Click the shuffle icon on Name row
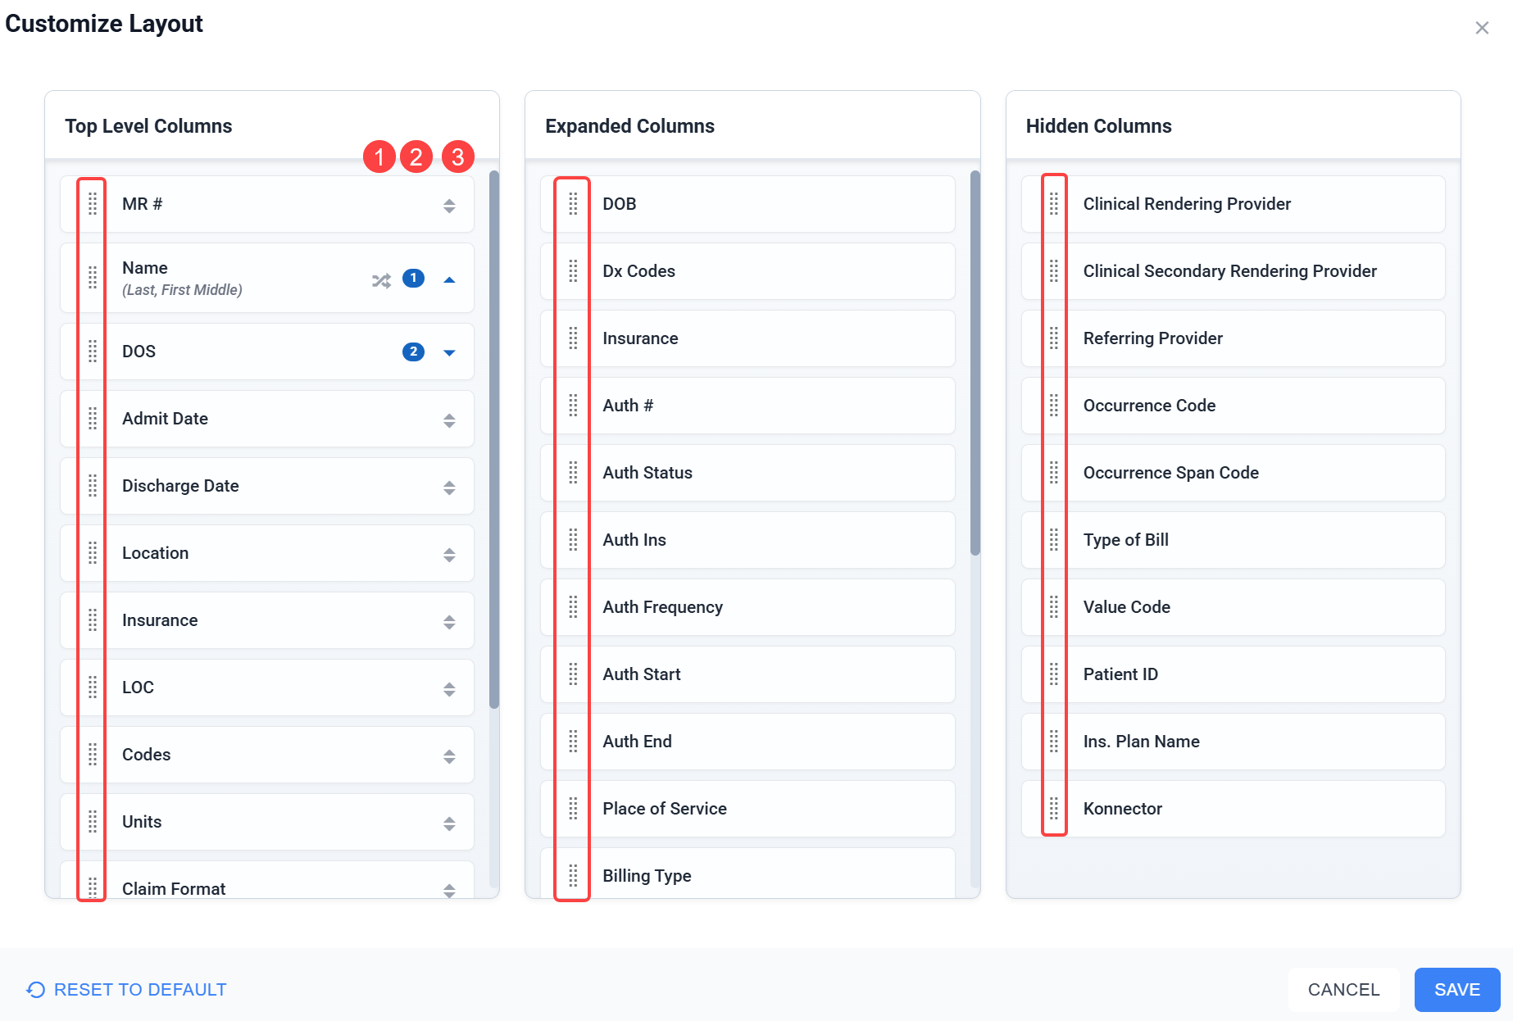Screen dimensions: 1513x1021 [x=381, y=280]
